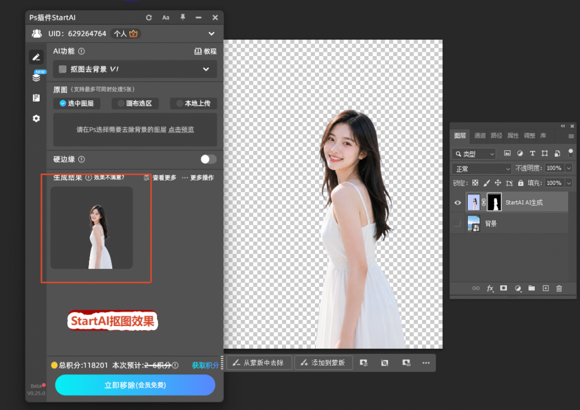Image resolution: width=580 pixels, height=410 pixels.
Task: Switch to the 通道 channels tab
Action: pos(480,136)
